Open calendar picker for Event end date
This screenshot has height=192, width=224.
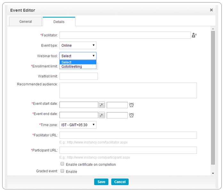(x=102, y=115)
